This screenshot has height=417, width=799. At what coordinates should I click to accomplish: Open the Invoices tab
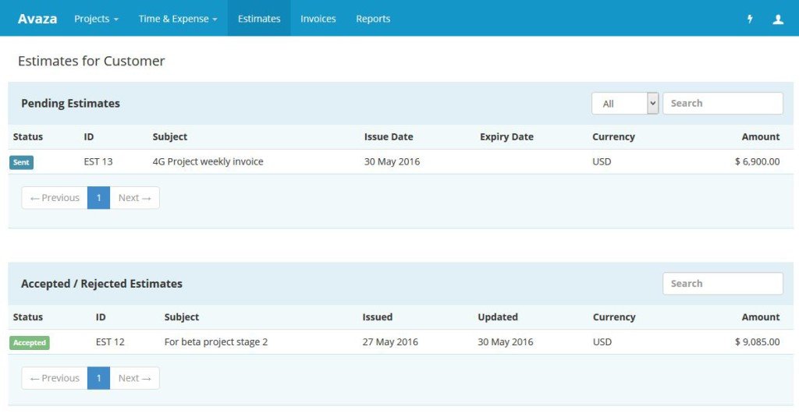[318, 19]
